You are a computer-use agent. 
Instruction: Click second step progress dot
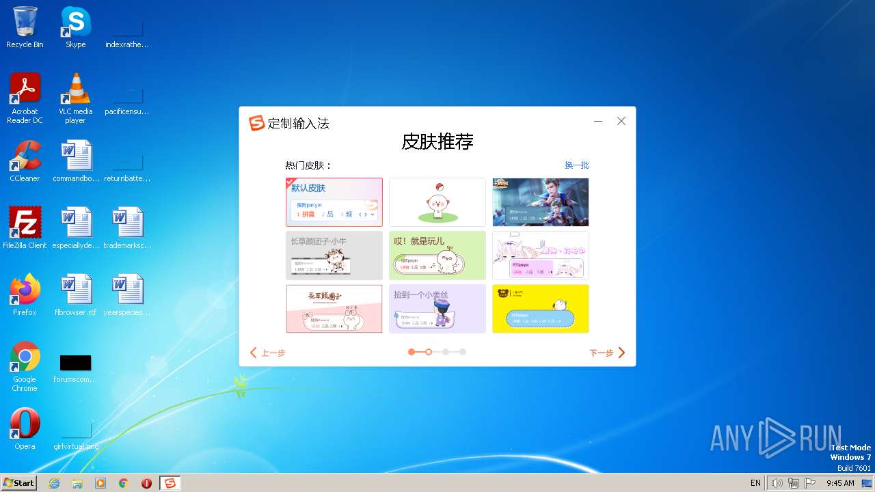tap(429, 352)
